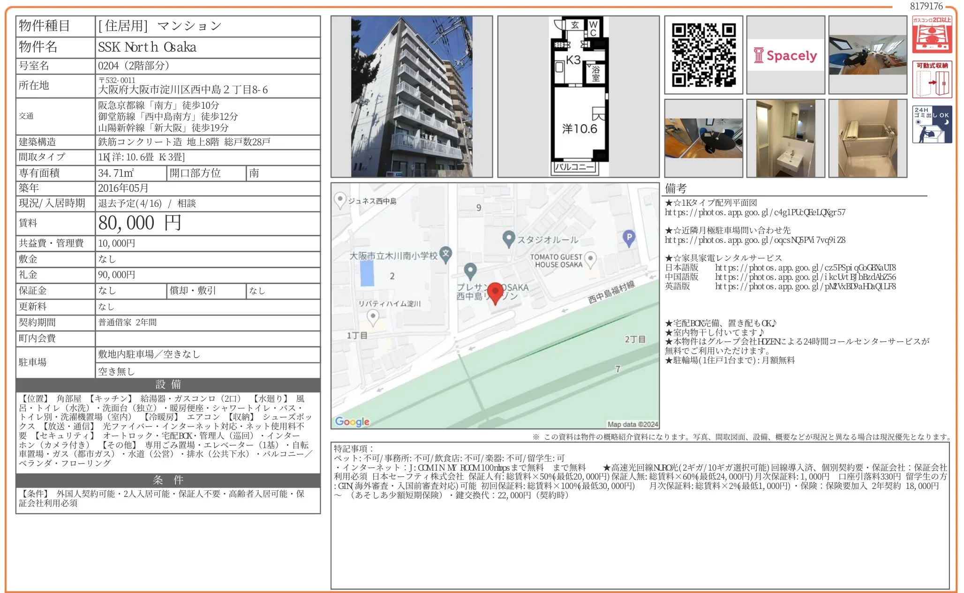Click the gas stove two-burner icon
The image size is (964, 593).
pyautogui.click(x=932, y=34)
